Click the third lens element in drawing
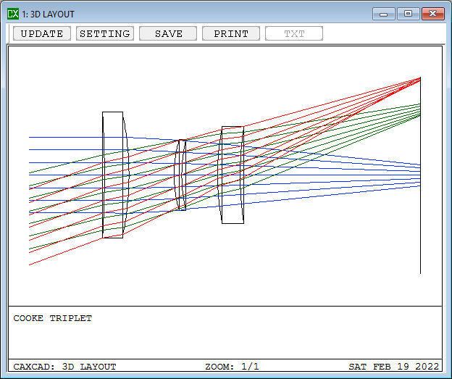 point(231,175)
